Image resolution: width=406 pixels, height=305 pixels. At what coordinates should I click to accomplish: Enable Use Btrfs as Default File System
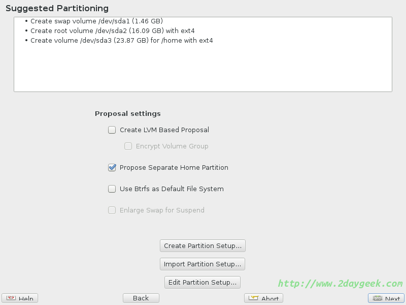click(x=112, y=189)
